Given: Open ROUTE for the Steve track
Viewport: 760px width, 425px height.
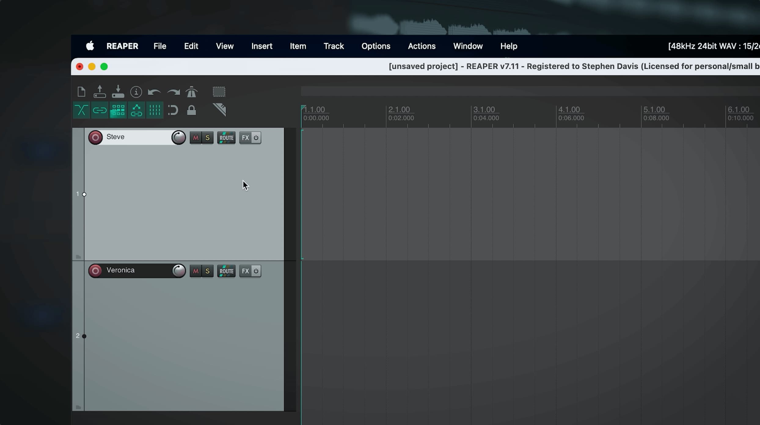Looking at the screenshot, I should (226, 138).
